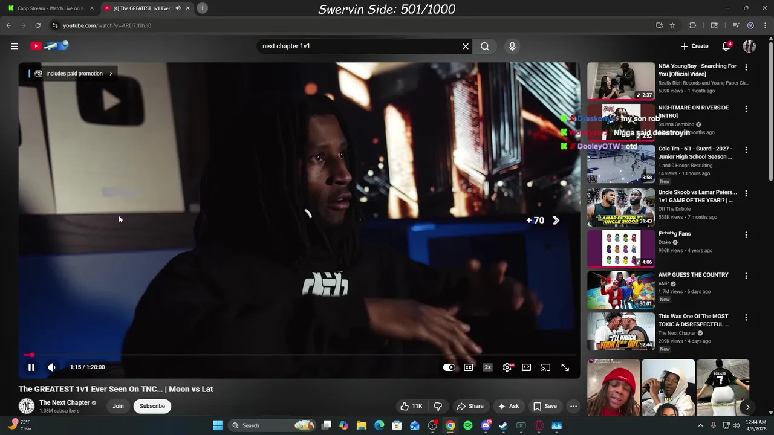This screenshot has height=435, width=774.
Task: Mute the tab using its audio icon
Action: [x=178, y=8]
